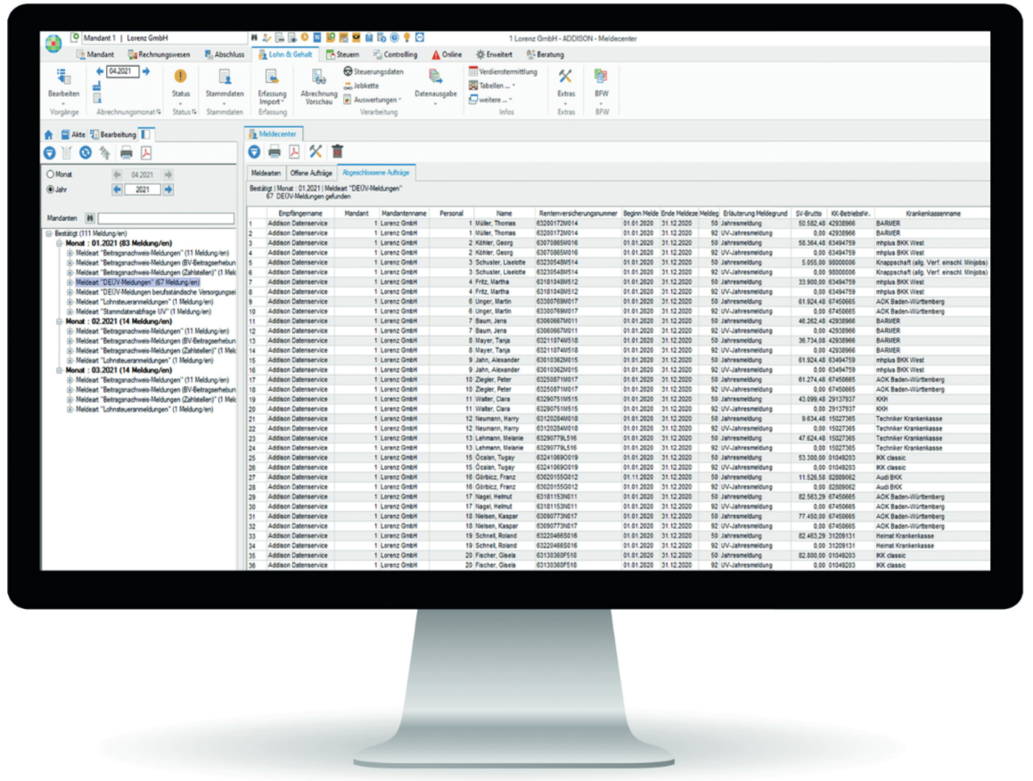Select the Monat radio button
This screenshot has width=1033, height=781.
click(51, 175)
